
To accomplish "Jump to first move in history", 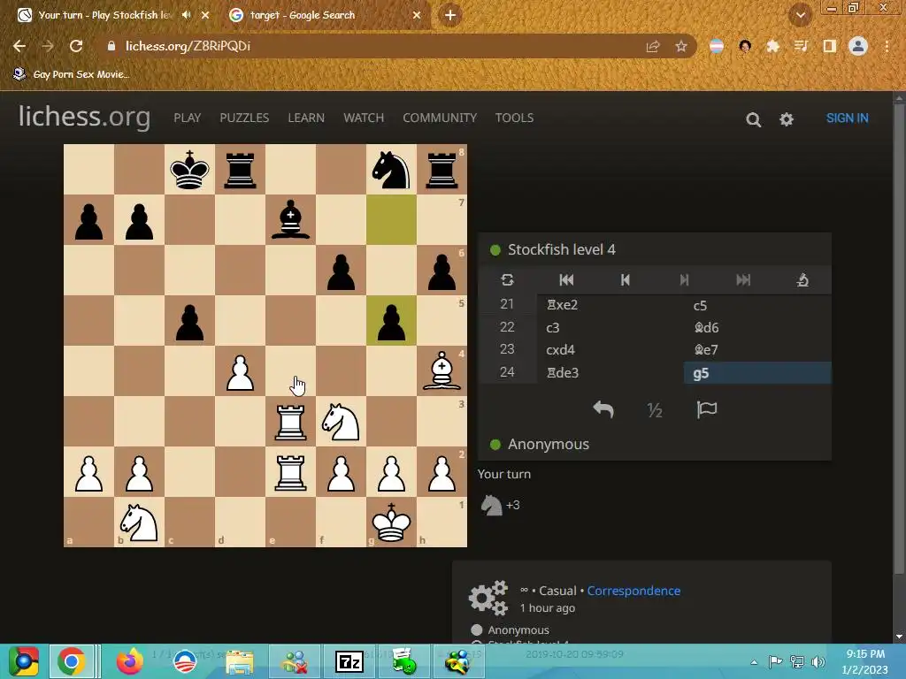I will [x=566, y=280].
